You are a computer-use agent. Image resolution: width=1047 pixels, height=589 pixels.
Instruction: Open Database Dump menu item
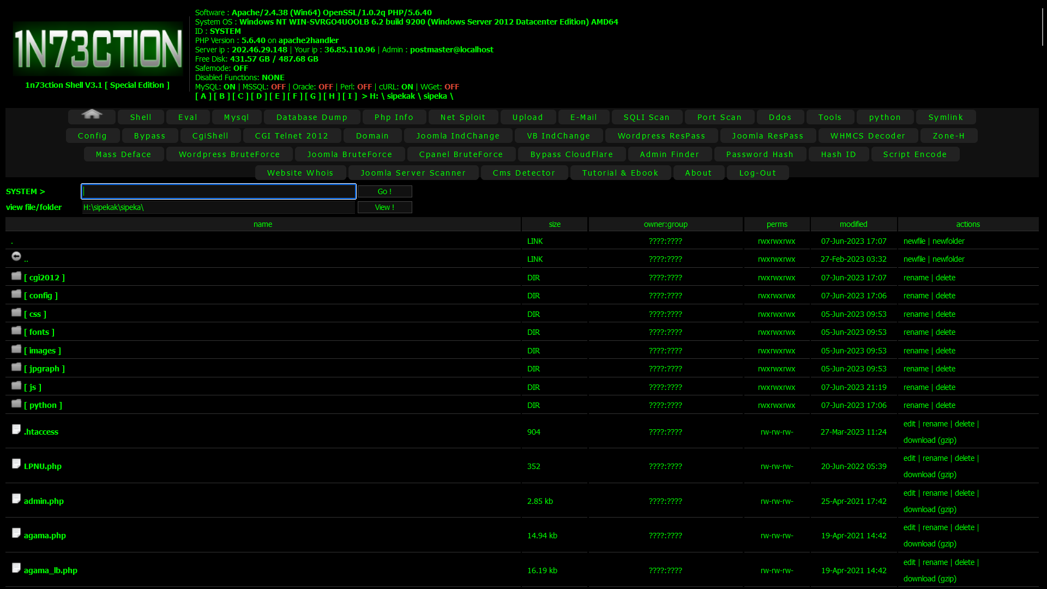click(x=312, y=117)
